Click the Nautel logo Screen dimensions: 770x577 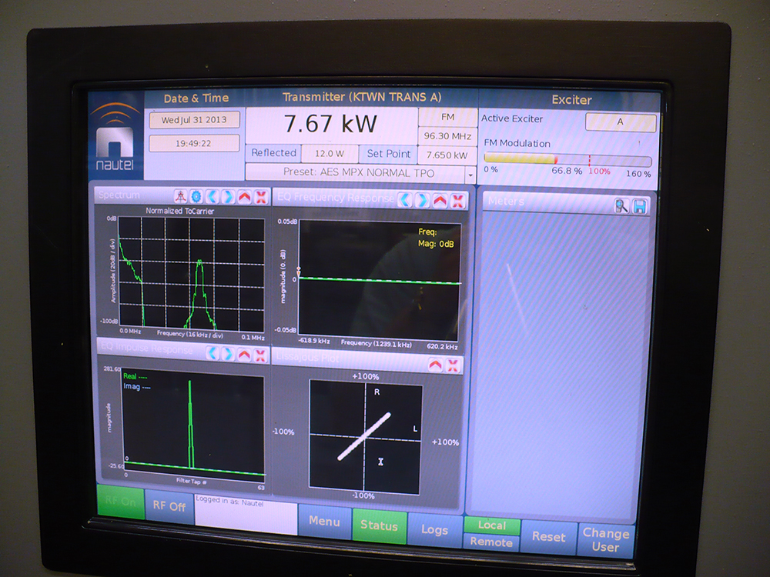115,136
